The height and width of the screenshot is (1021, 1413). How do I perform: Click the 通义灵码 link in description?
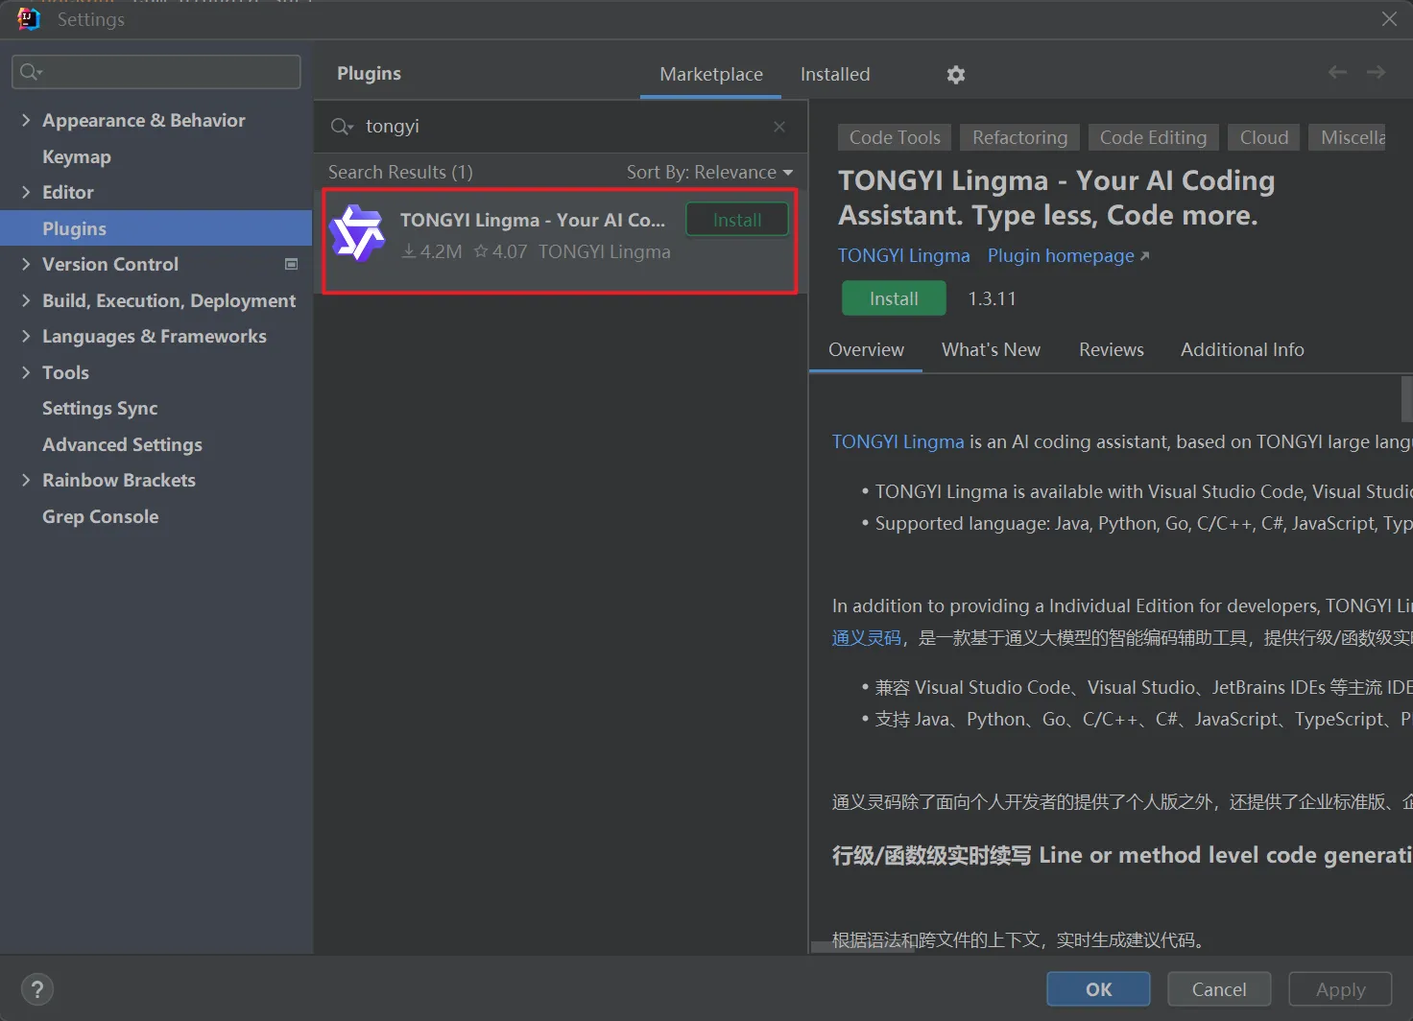867,638
